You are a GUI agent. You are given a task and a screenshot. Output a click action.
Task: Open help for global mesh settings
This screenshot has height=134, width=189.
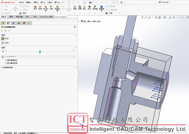point(75,27)
